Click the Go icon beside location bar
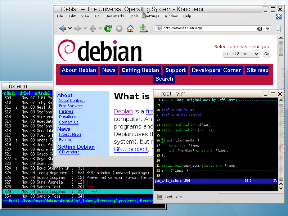The image size is (288, 216). [x=278, y=28]
